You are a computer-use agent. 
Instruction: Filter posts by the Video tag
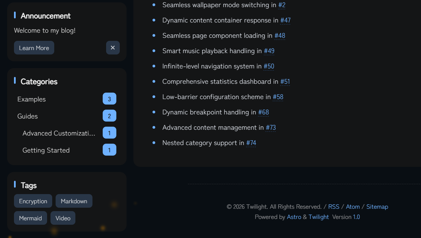tap(63, 218)
